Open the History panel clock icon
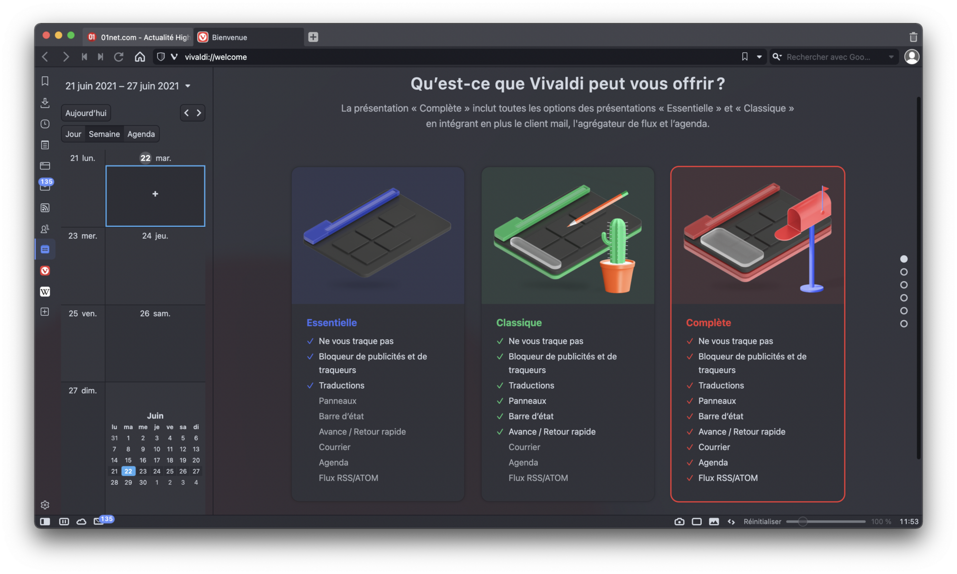This screenshot has width=957, height=574. (45, 124)
